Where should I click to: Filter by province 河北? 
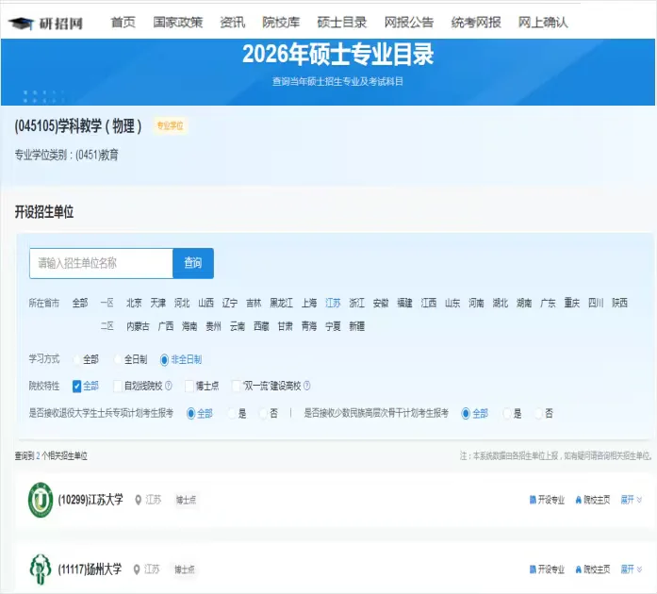click(x=182, y=303)
